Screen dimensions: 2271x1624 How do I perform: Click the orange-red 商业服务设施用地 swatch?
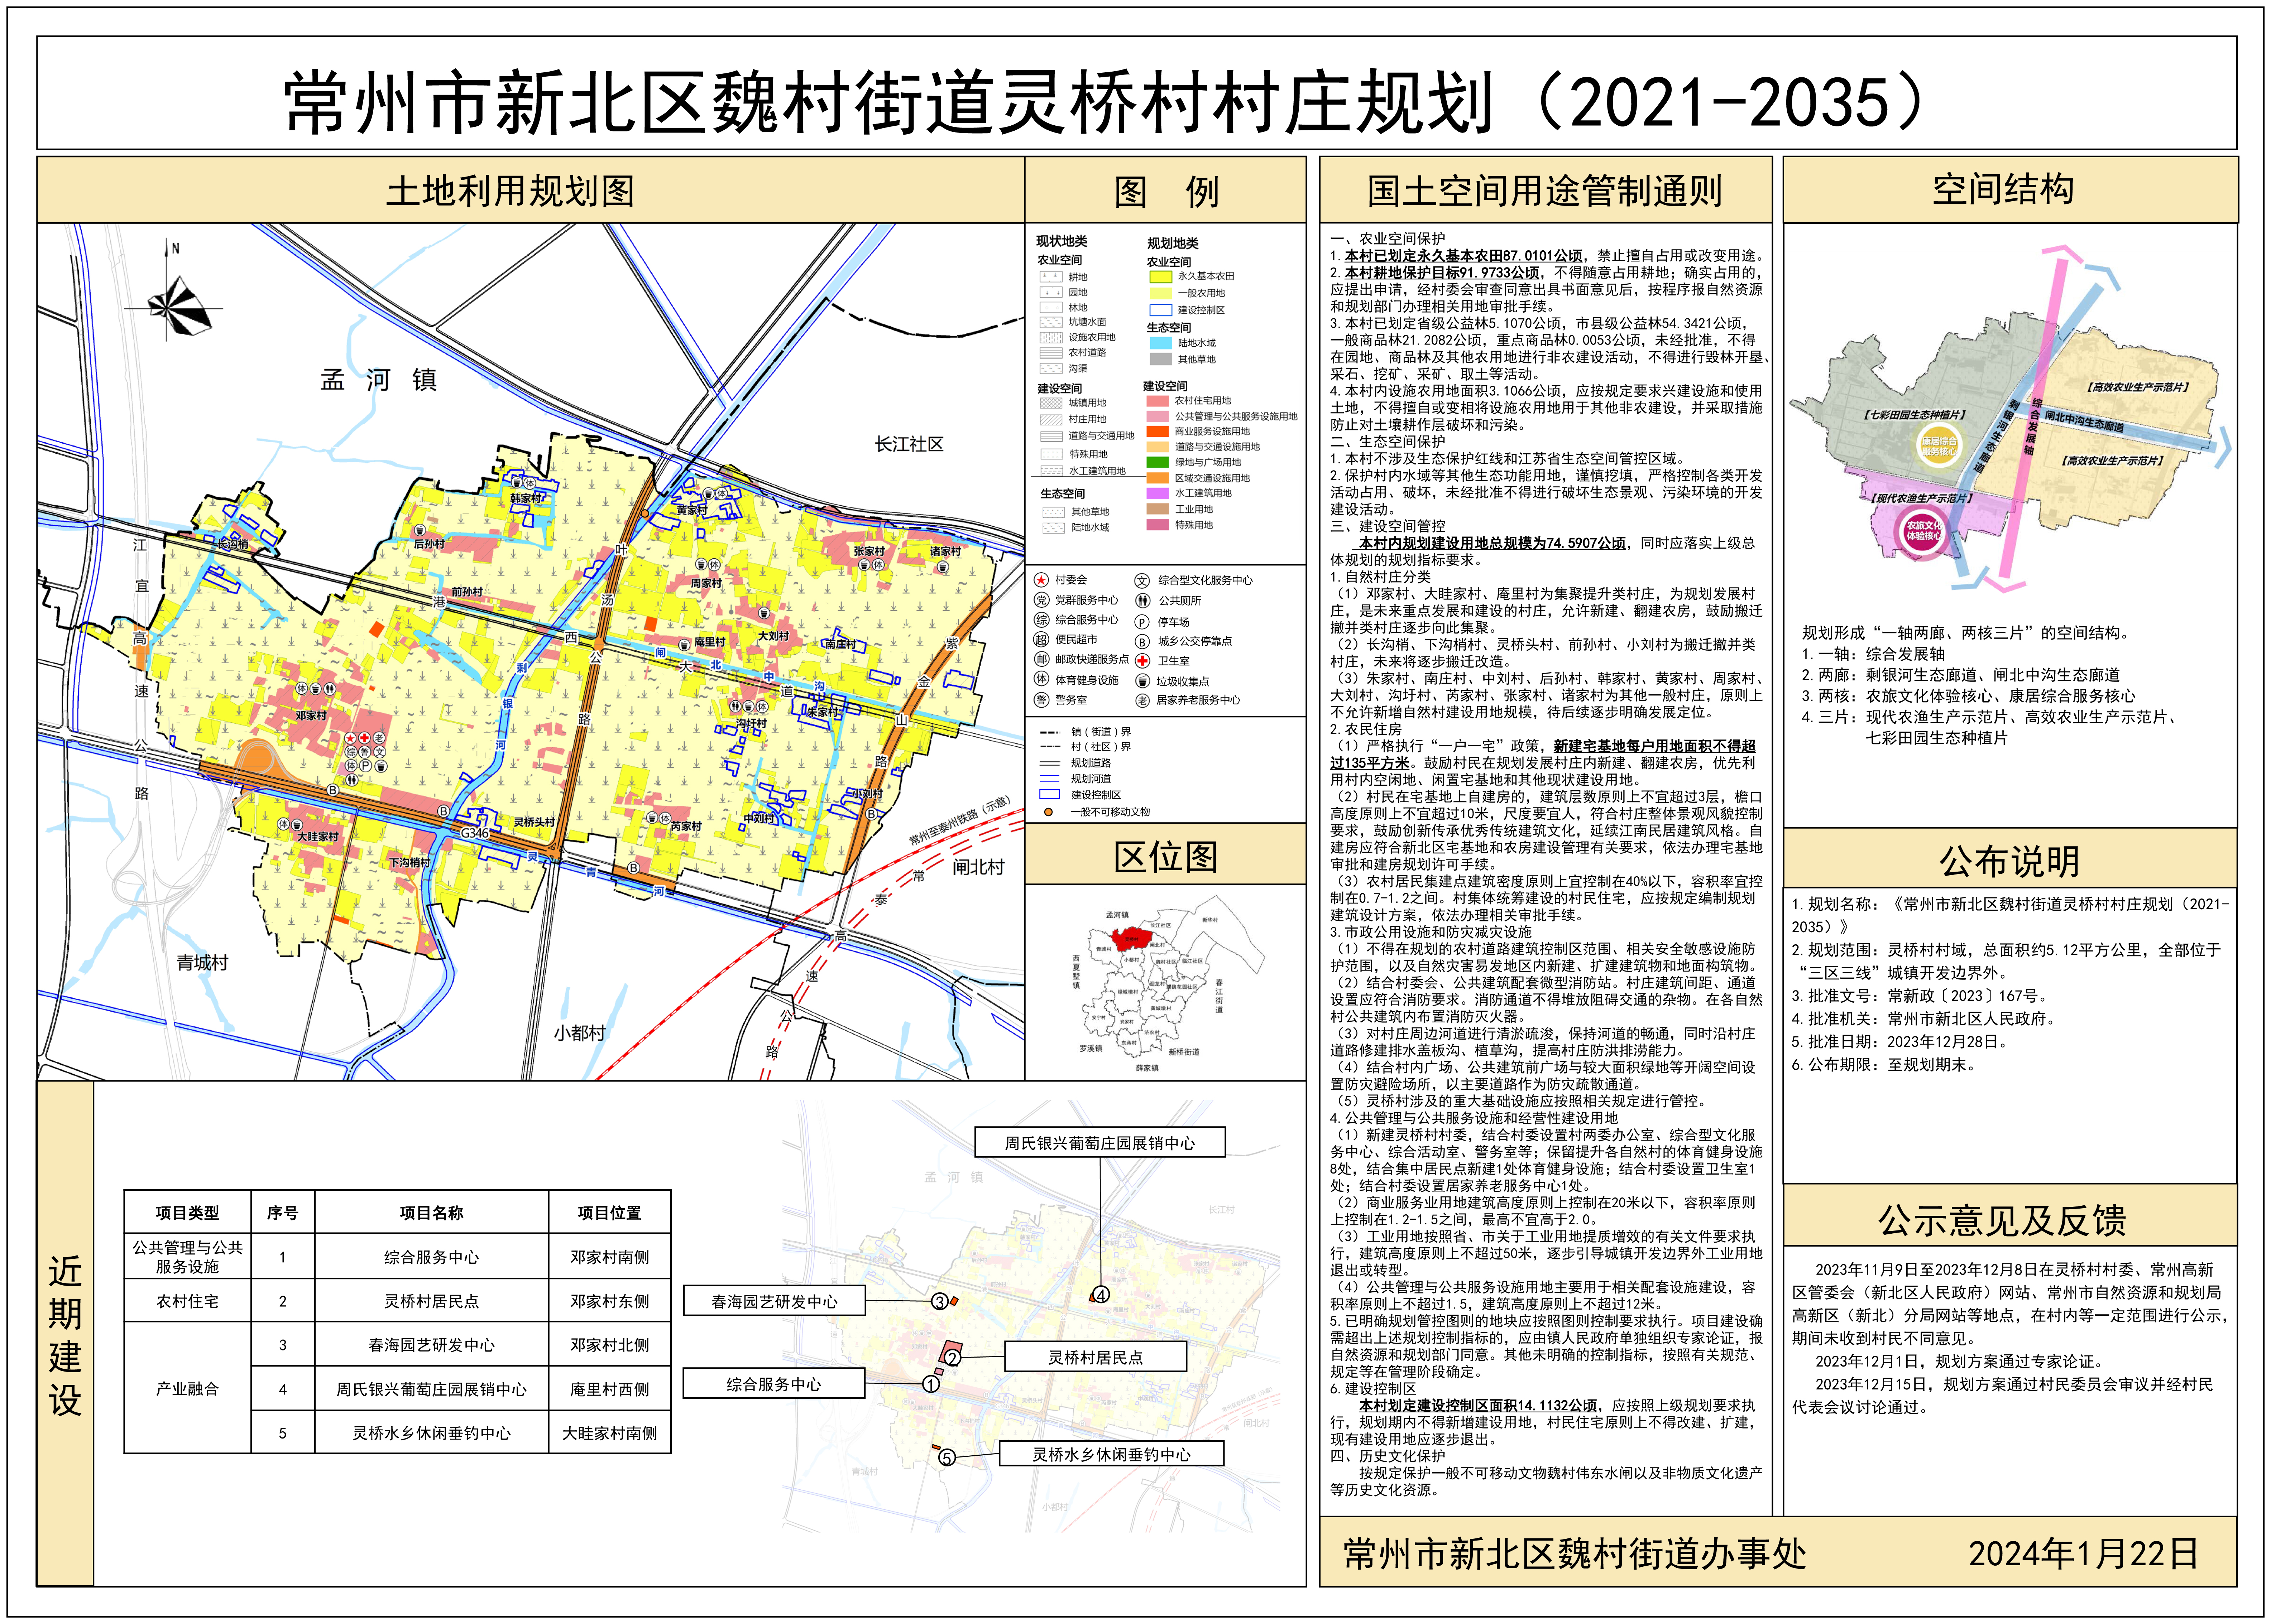pyautogui.click(x=1158, y=432)
